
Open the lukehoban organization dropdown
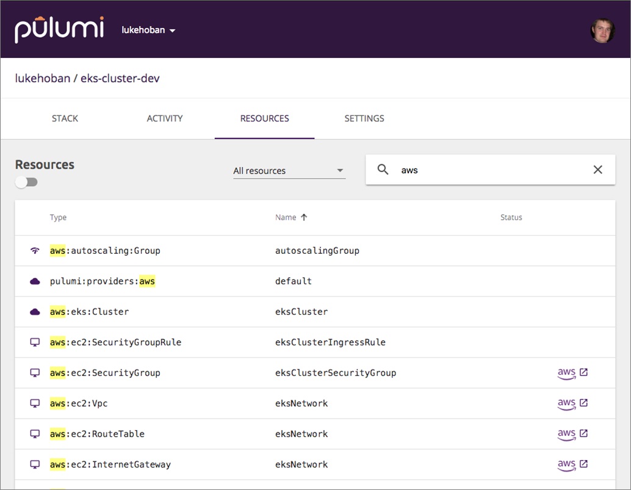pyautogui.click(x=148, y=31)
